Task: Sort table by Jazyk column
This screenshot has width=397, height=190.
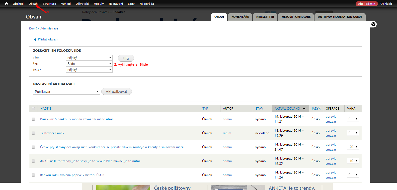Action: [x=316, y=109]
